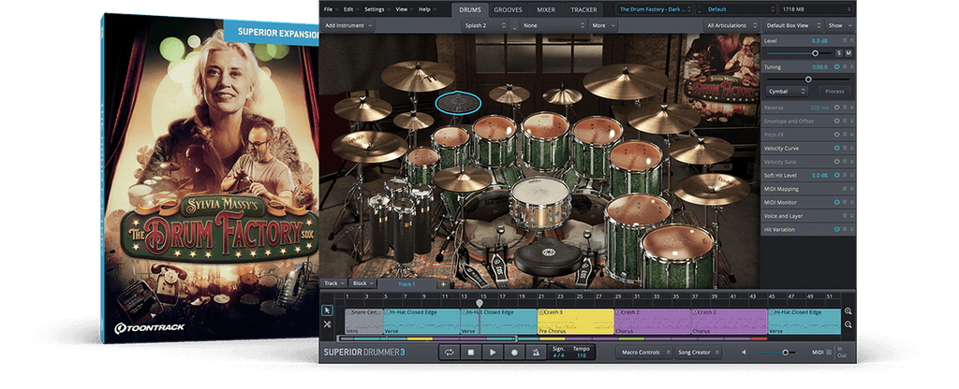Open the Show dropdown
Screen dimensions: 959x389
[839, 25]
